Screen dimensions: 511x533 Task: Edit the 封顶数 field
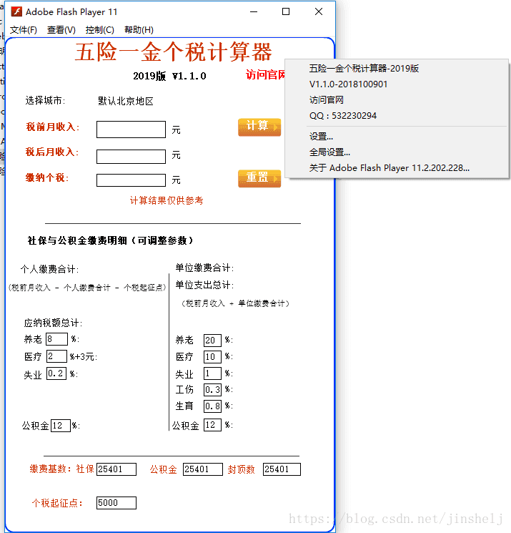click(282, 469)
